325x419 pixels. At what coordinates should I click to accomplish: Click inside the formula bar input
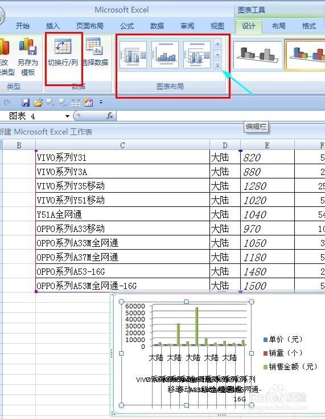220,116
